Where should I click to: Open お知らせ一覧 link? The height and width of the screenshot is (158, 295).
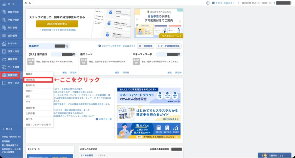[x=104, y=119]
